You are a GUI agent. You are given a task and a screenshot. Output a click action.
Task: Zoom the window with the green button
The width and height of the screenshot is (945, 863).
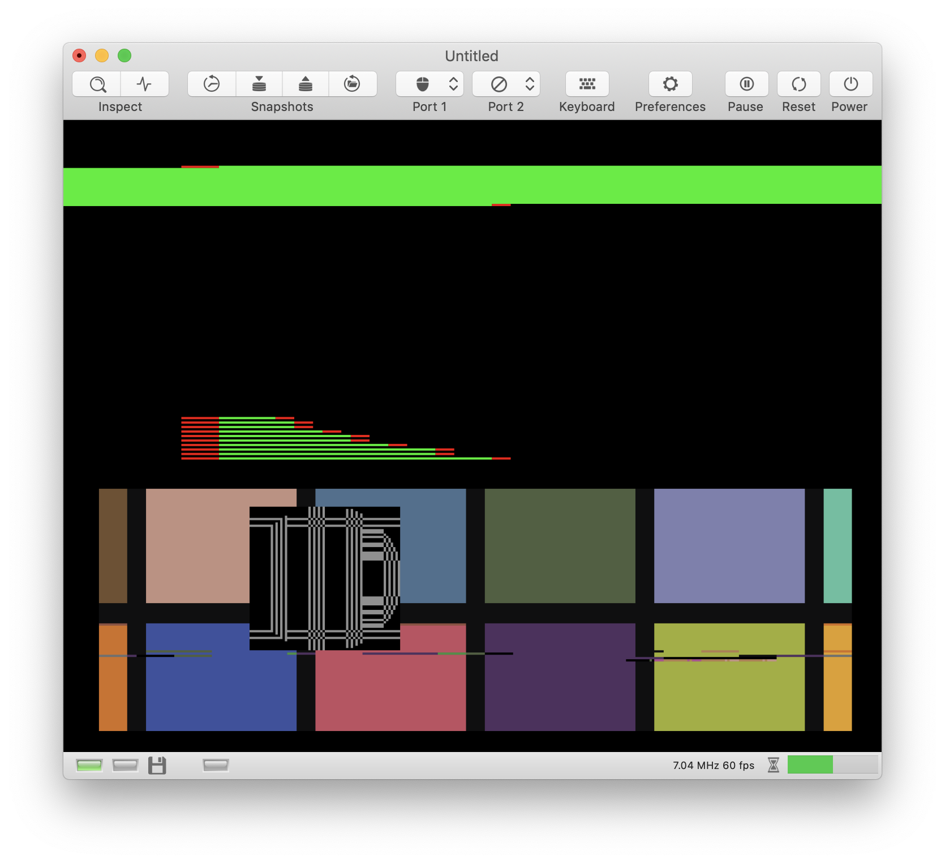(x=124, y=55)
